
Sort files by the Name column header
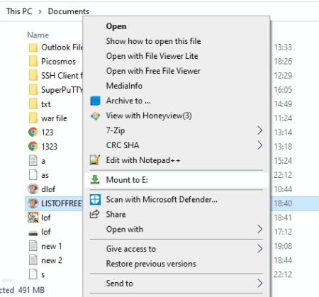(x=38, y=35)
